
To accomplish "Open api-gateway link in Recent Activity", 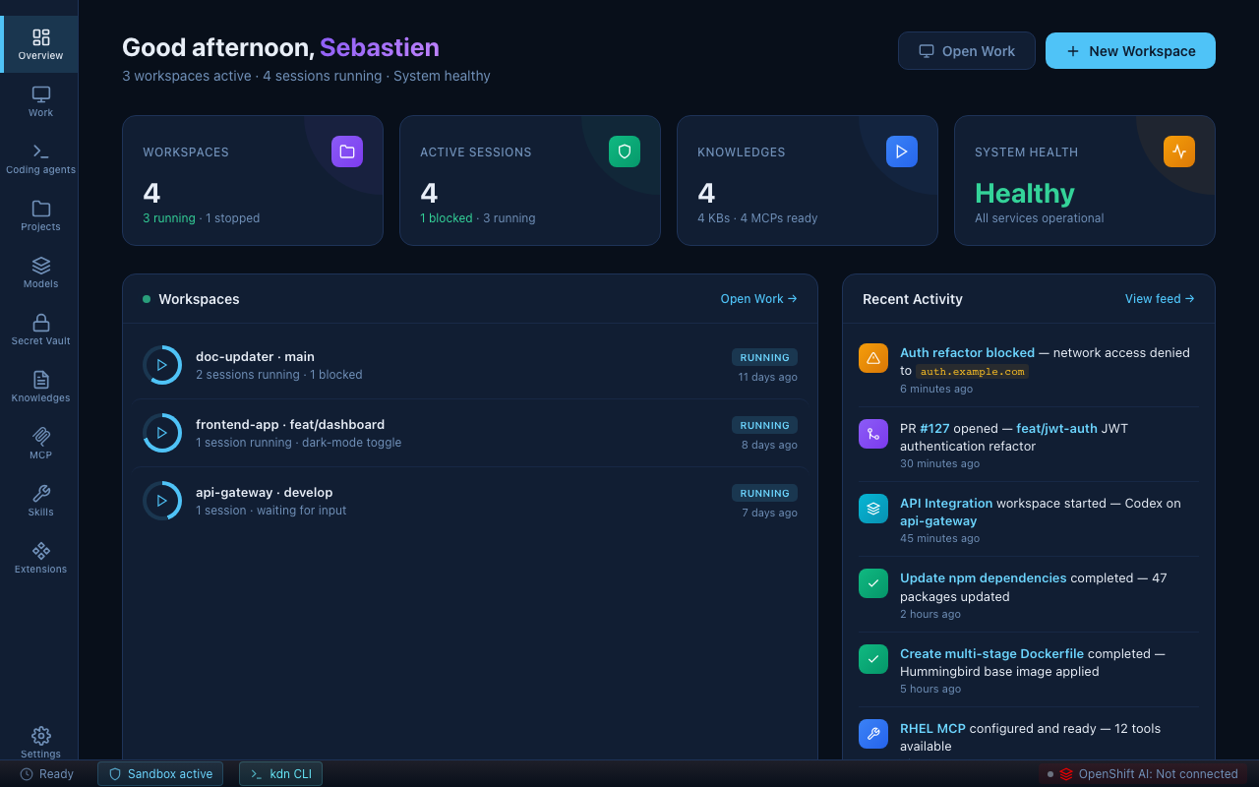I will point(938,521).
